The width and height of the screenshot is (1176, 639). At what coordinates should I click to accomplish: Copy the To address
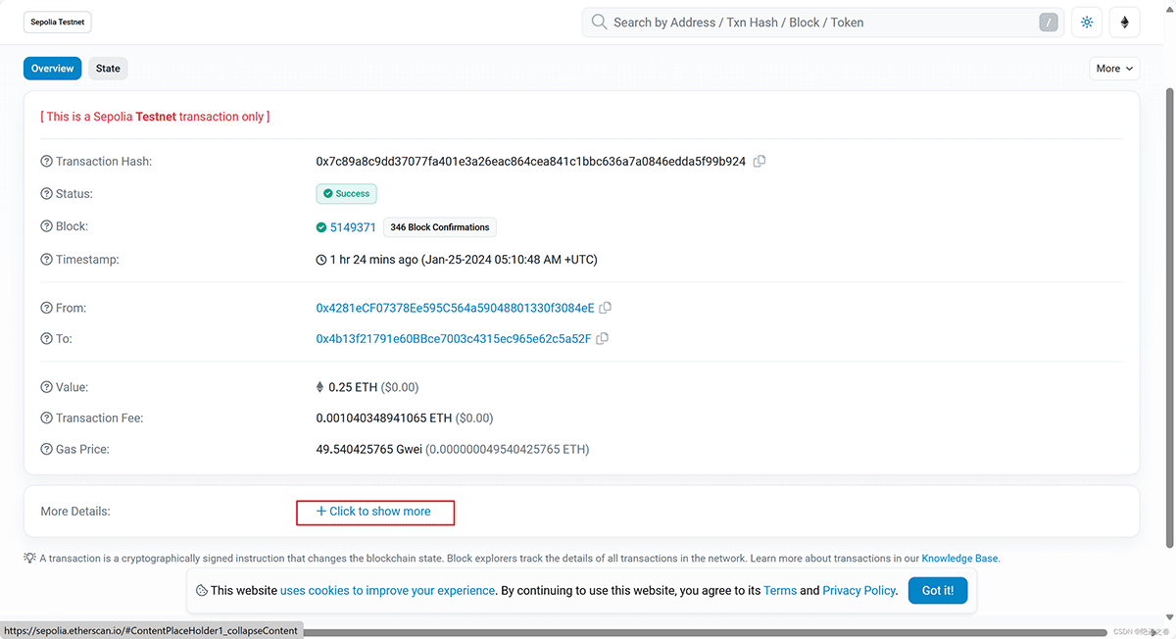pyautogui.click(x=603, y=338)
